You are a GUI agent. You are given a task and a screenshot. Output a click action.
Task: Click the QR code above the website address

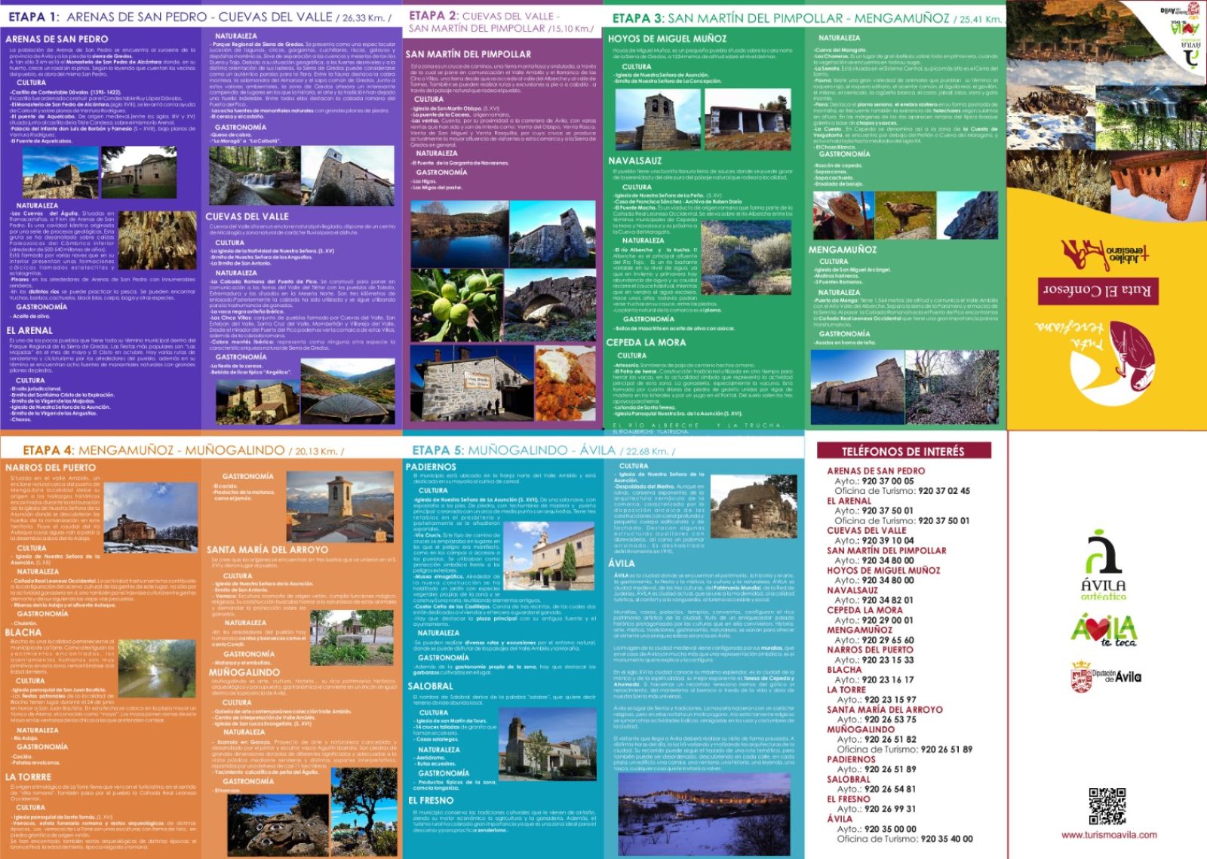pyautogui.click(x=1107, y=806)
